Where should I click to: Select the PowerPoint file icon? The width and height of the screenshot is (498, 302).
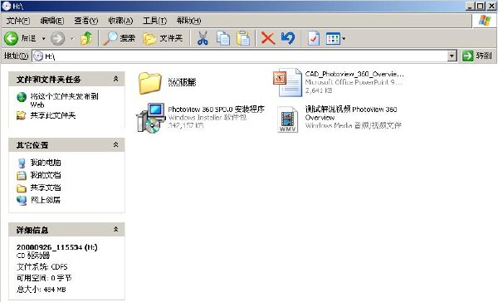pos(287,82)
